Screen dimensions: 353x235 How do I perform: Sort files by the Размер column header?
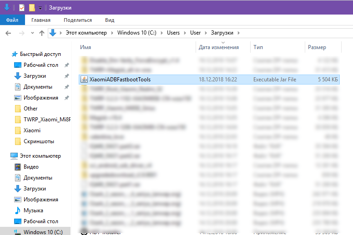(317, 47)
